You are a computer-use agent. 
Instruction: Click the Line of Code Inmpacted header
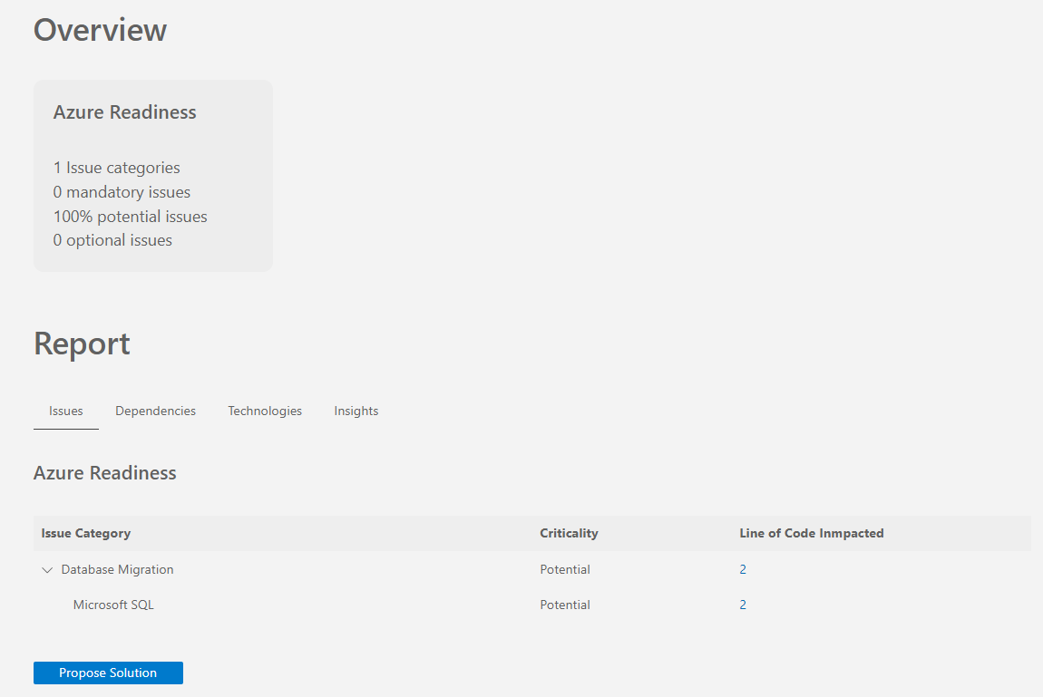[x=812, y=533]
